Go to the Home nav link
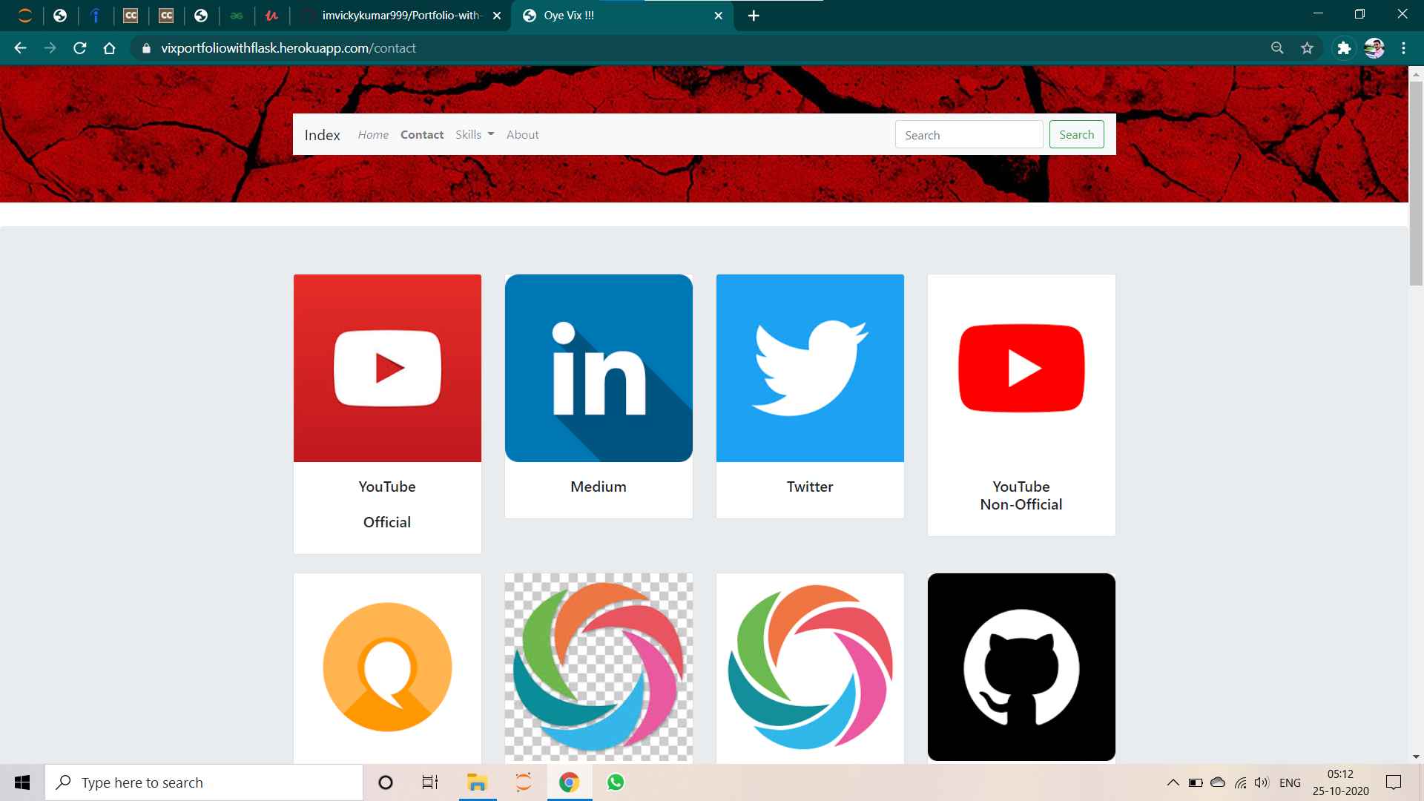 (x=373, y=134)
